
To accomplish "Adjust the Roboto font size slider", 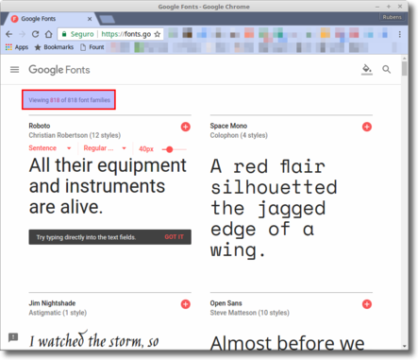I will 170,149.
